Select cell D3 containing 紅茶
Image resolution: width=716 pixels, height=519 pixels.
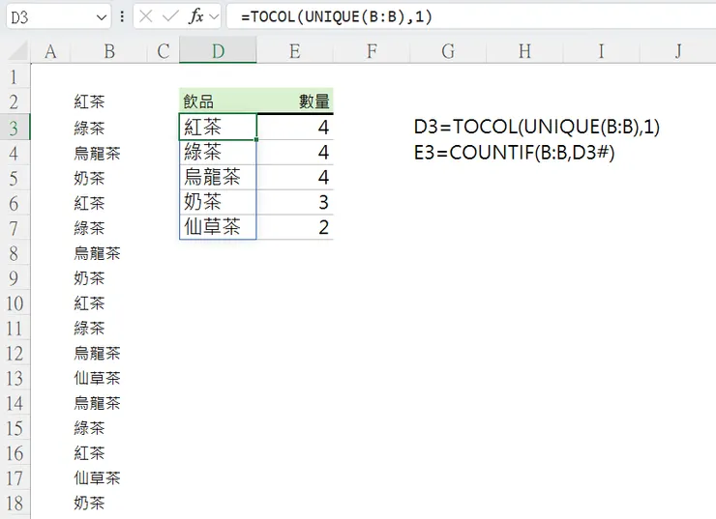(x=218, y=127)
